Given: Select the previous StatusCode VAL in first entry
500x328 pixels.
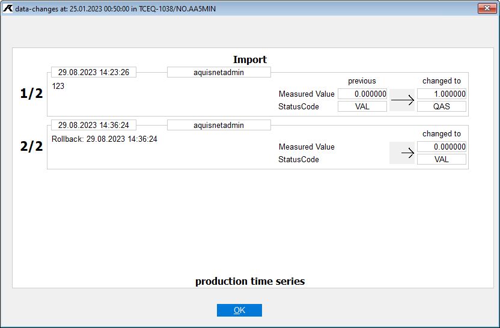Looking at the screenshot, I should 362,106.
